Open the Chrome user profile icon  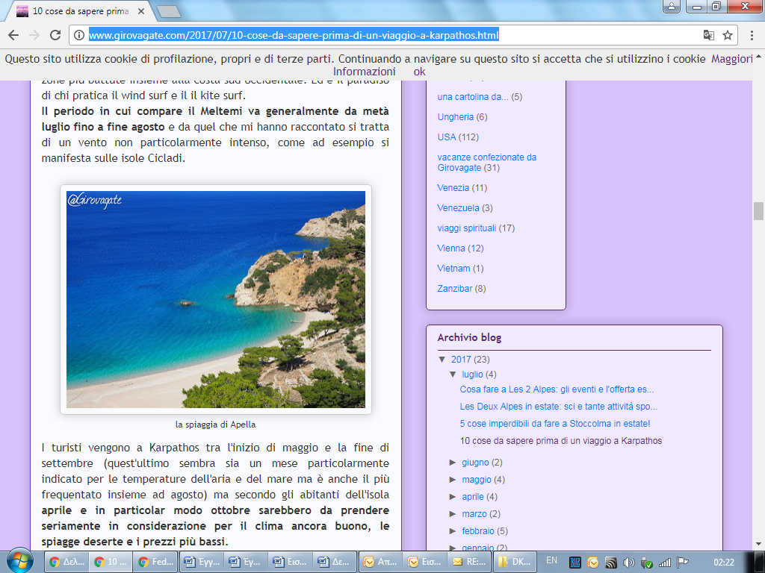click(672, 7)
